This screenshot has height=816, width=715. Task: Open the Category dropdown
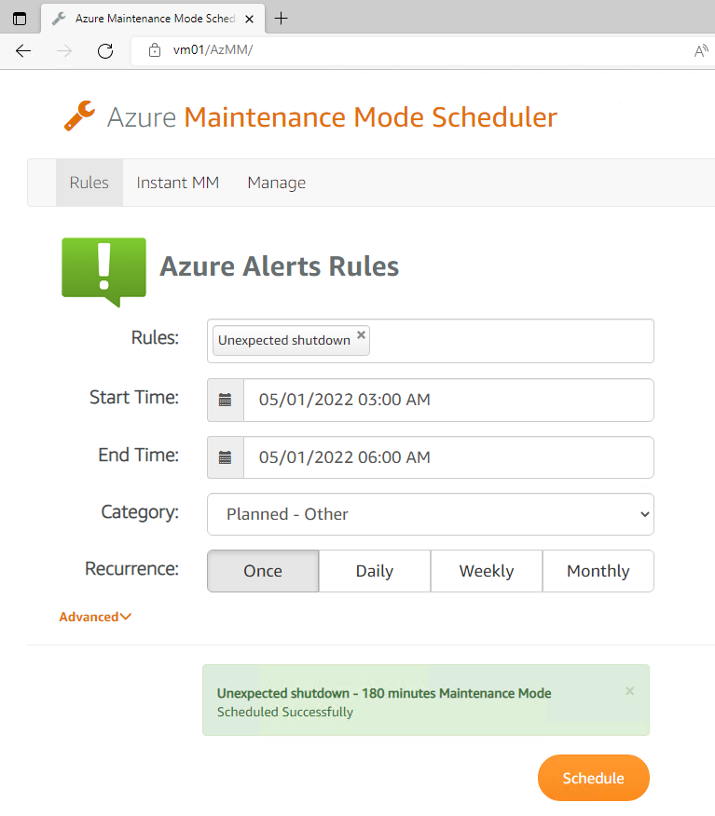point(431,514)
